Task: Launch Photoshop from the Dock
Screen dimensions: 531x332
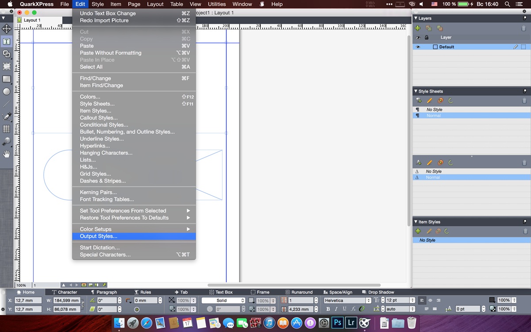Action: click(337, 322)
